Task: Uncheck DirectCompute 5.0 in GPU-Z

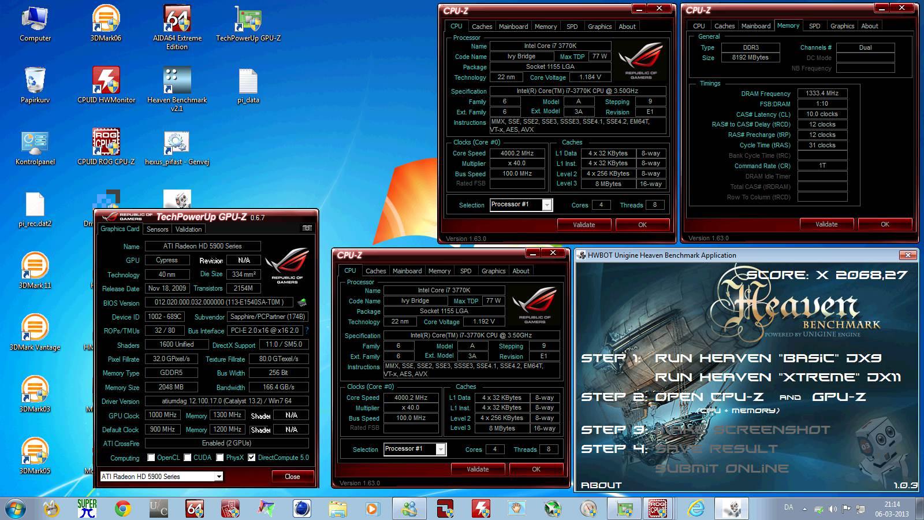Action: point(252,458)
